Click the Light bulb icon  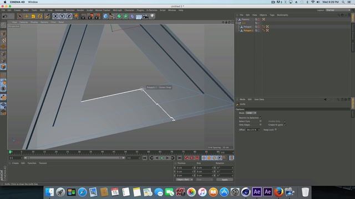click(153, 16)
